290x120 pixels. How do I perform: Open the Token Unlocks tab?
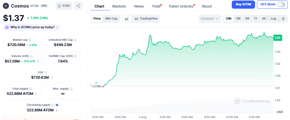[181, 6]
